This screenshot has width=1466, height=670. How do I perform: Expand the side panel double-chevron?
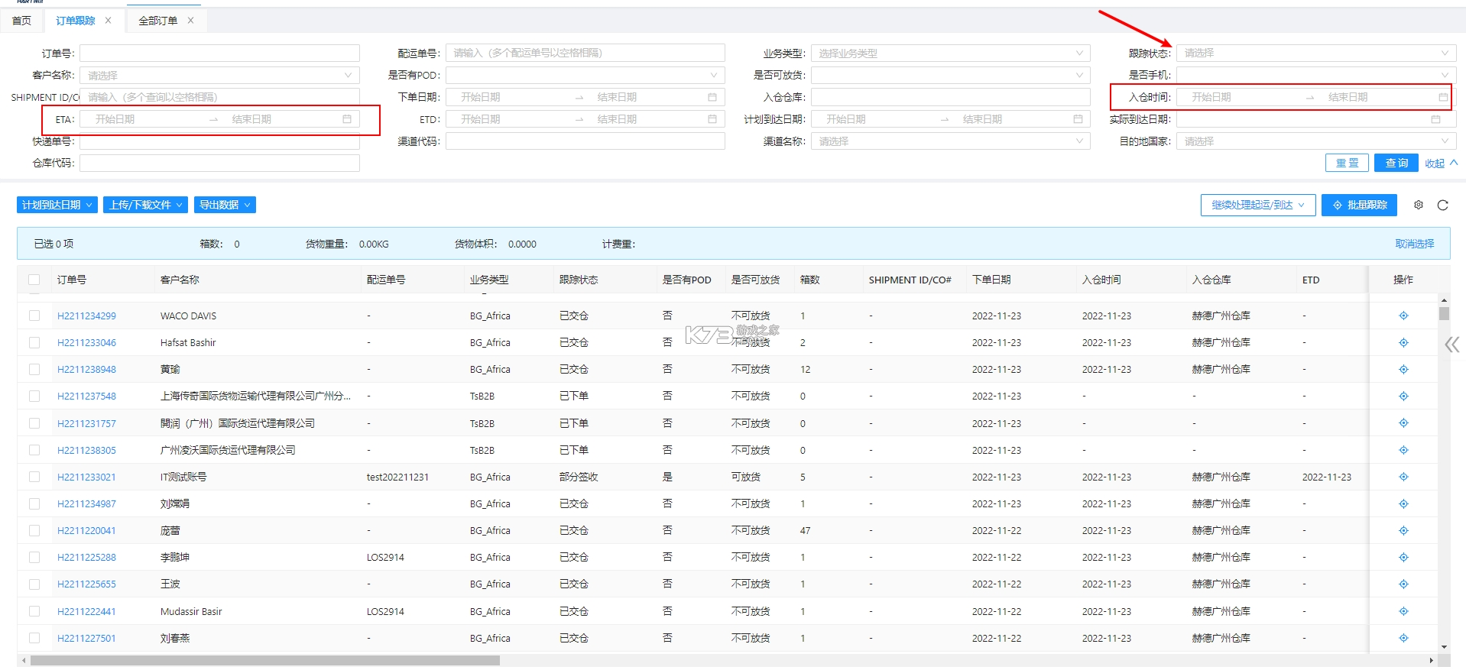[1451, 345]
